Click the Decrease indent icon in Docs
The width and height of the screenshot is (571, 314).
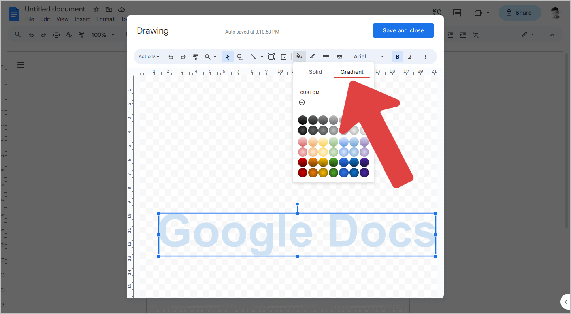450,35
